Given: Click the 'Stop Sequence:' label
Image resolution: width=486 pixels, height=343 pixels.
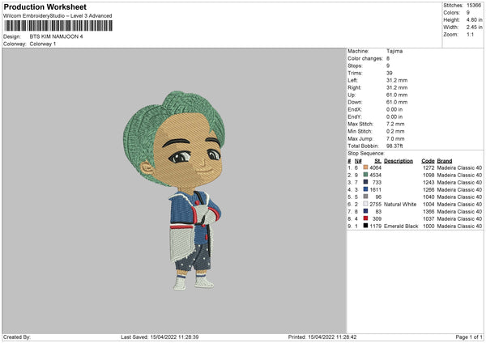Looking at the screenshot, I should click(366, 154).
